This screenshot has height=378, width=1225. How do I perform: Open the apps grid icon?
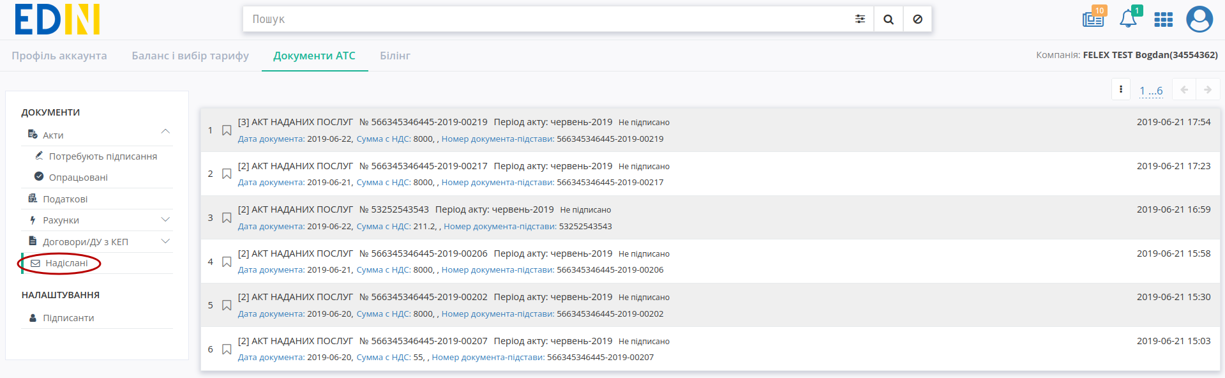pyautogui.click(x=1164, y=20)
